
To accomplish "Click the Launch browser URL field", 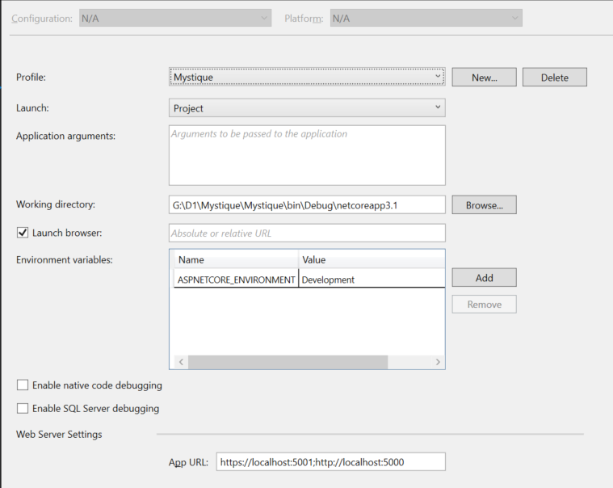I will pyautogui.click(x=307, y=233).
